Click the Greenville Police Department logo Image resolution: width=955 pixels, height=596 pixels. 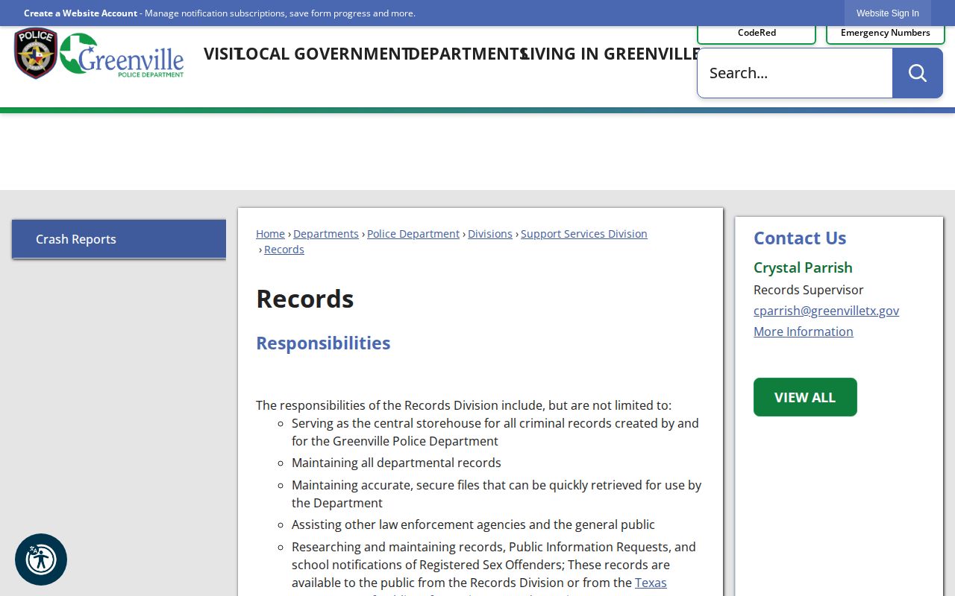[x=122, y=55]
